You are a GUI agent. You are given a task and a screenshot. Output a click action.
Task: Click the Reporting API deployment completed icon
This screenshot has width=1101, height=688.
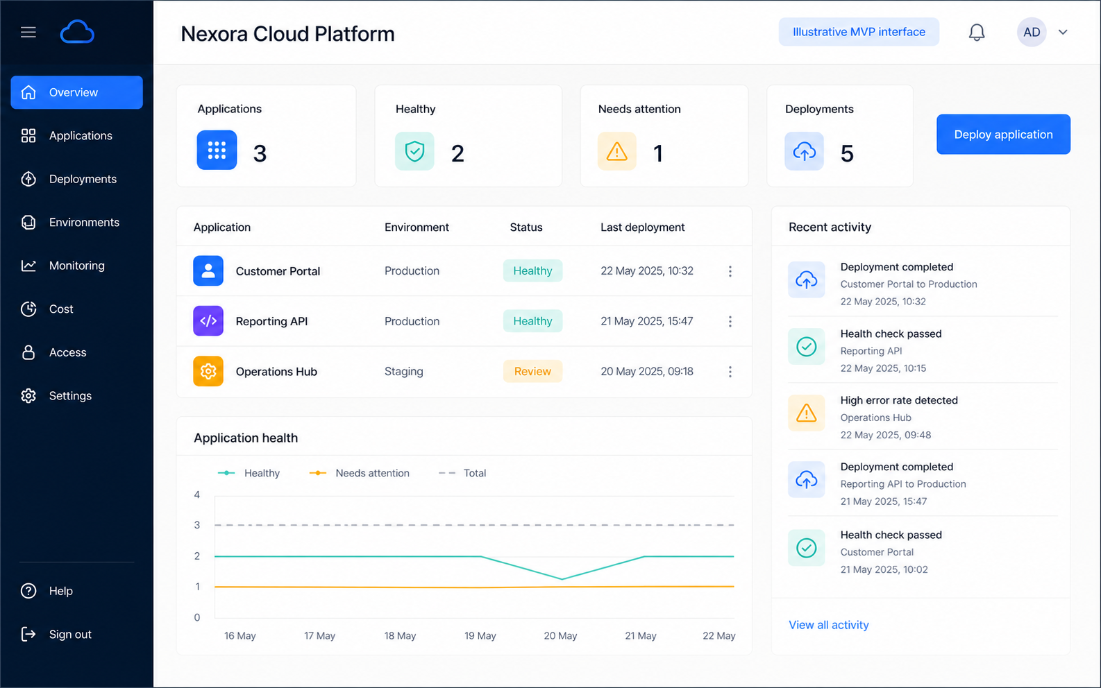807,480
